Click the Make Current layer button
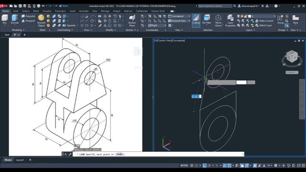The width and height of the screenshot is (306, 172). [x=264, y=21]
